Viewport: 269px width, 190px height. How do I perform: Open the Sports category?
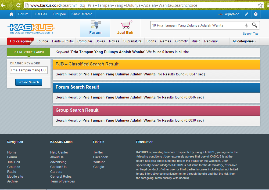pos(151,41)
